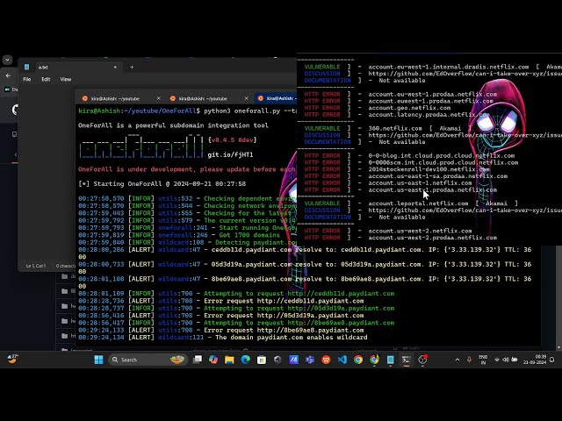Open the weather widget showing 27°
Viewport: 562px width, 421px height.
(x=12, y=359)
